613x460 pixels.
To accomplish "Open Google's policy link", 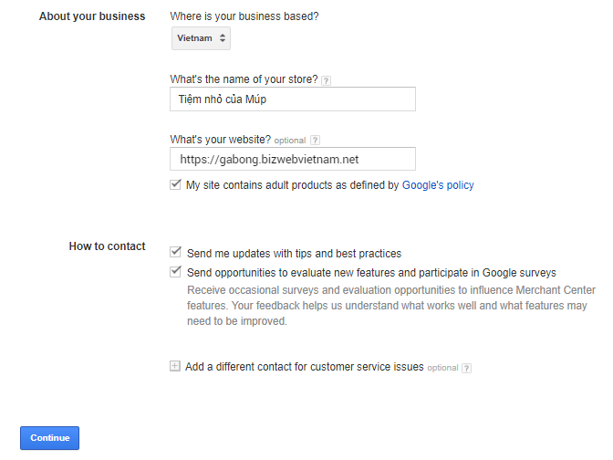I will [438, 185].
